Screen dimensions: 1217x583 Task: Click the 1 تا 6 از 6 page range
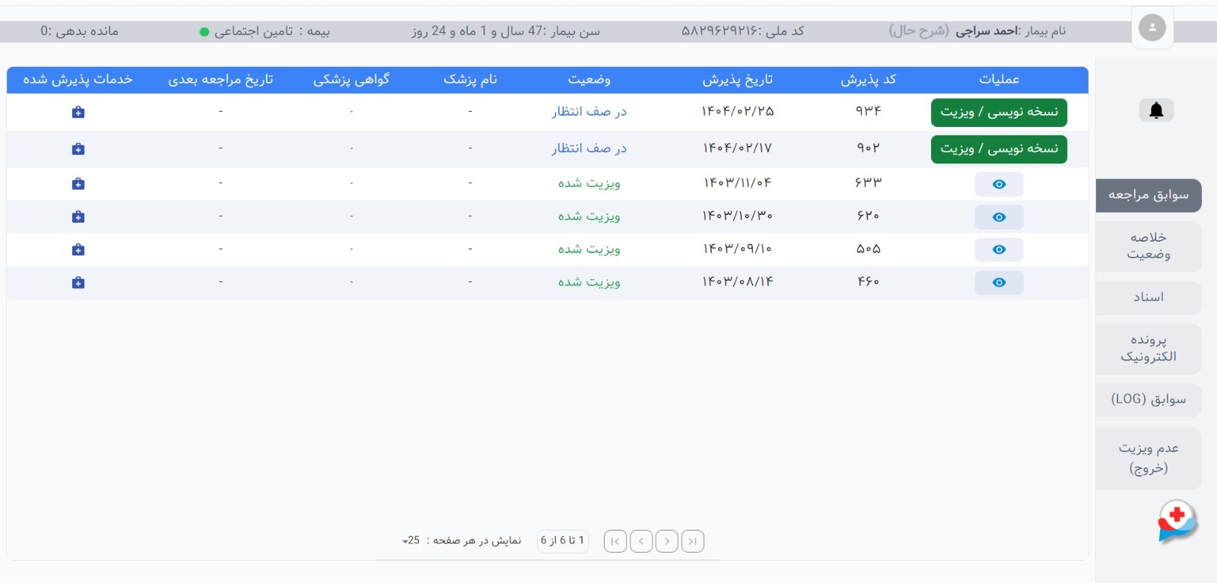point(562,540)
